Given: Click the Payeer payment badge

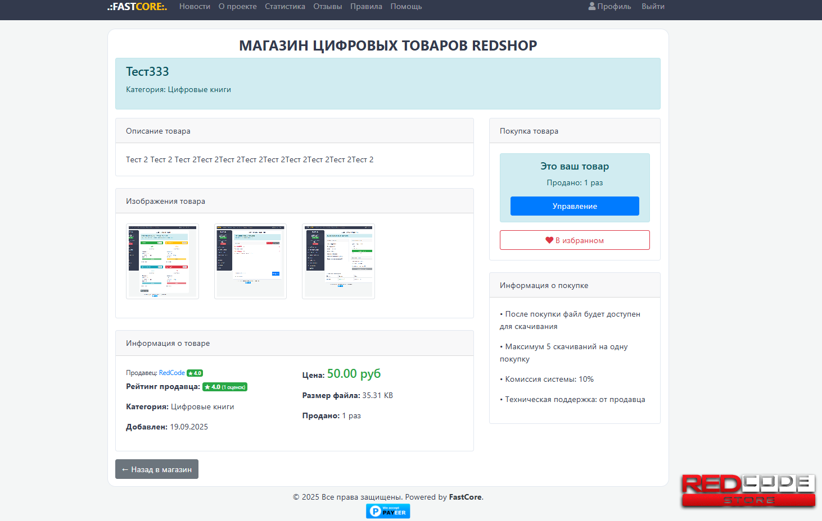Looking at the screenshot, I should click(x=388, y=511).
